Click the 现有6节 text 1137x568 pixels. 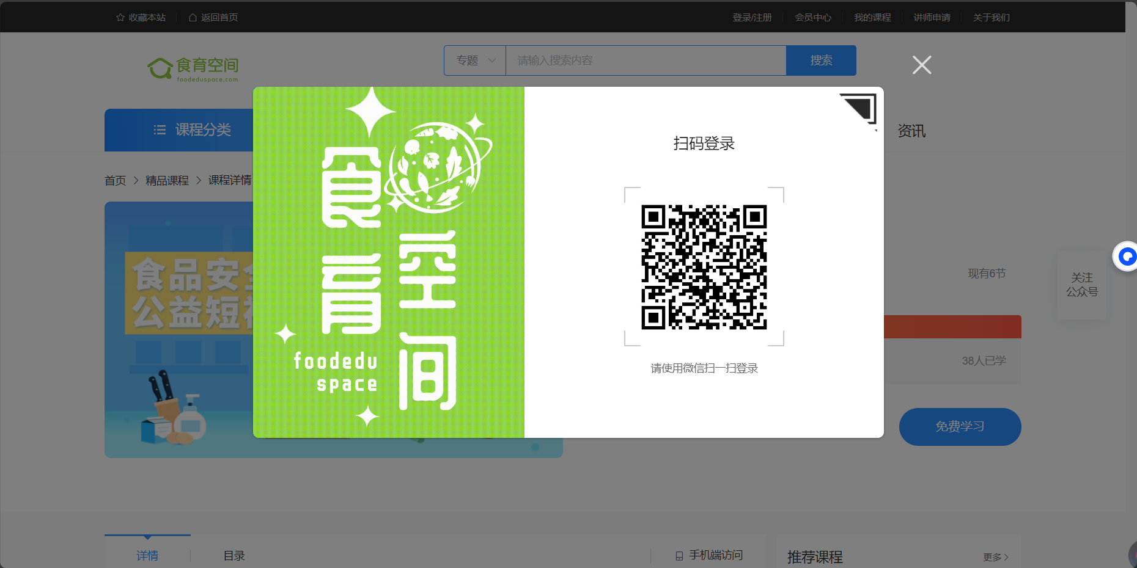coord(987,274)
